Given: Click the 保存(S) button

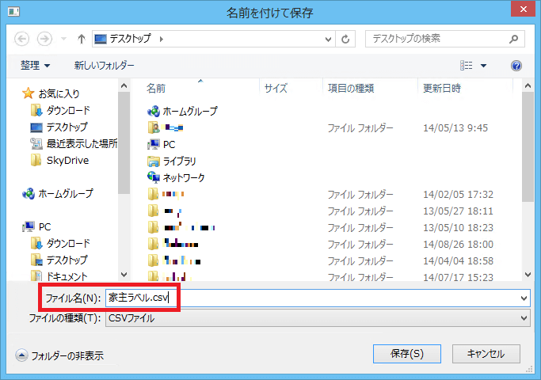Looking at the screenshot, I should 406,353.
